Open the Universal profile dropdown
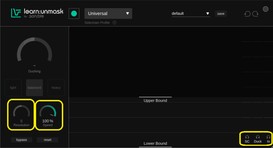This screenshot has width=273, height=148. point(108,14)
